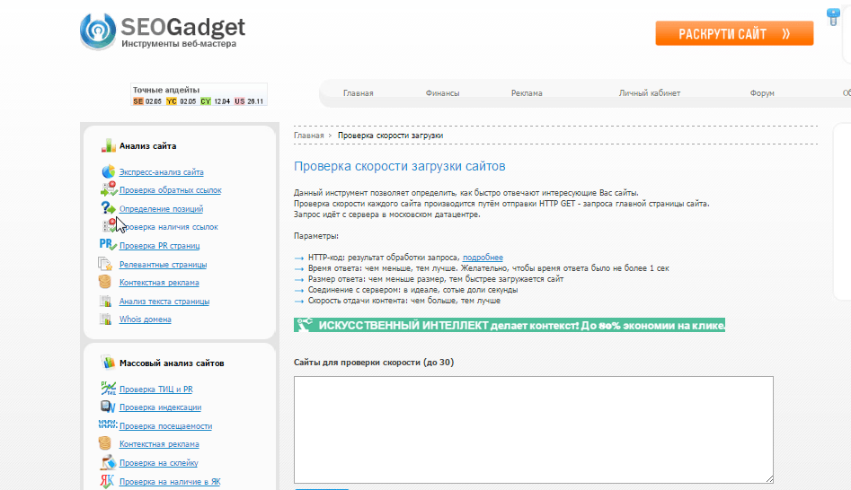Click the text area resize handle
The image size is (851, 490).
click(769, 478)
